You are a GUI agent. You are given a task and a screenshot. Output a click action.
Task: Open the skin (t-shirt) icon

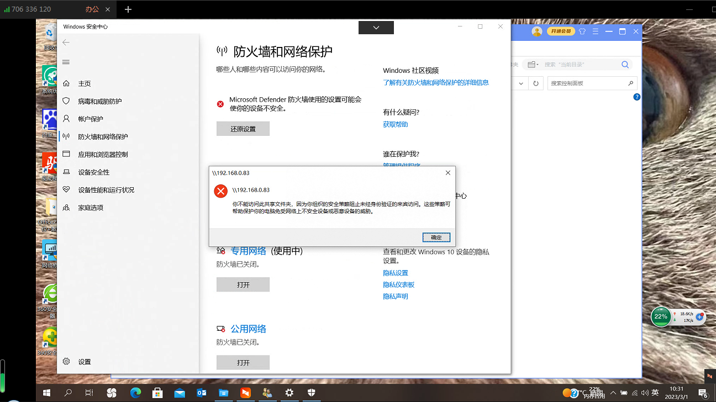(582, 31)
